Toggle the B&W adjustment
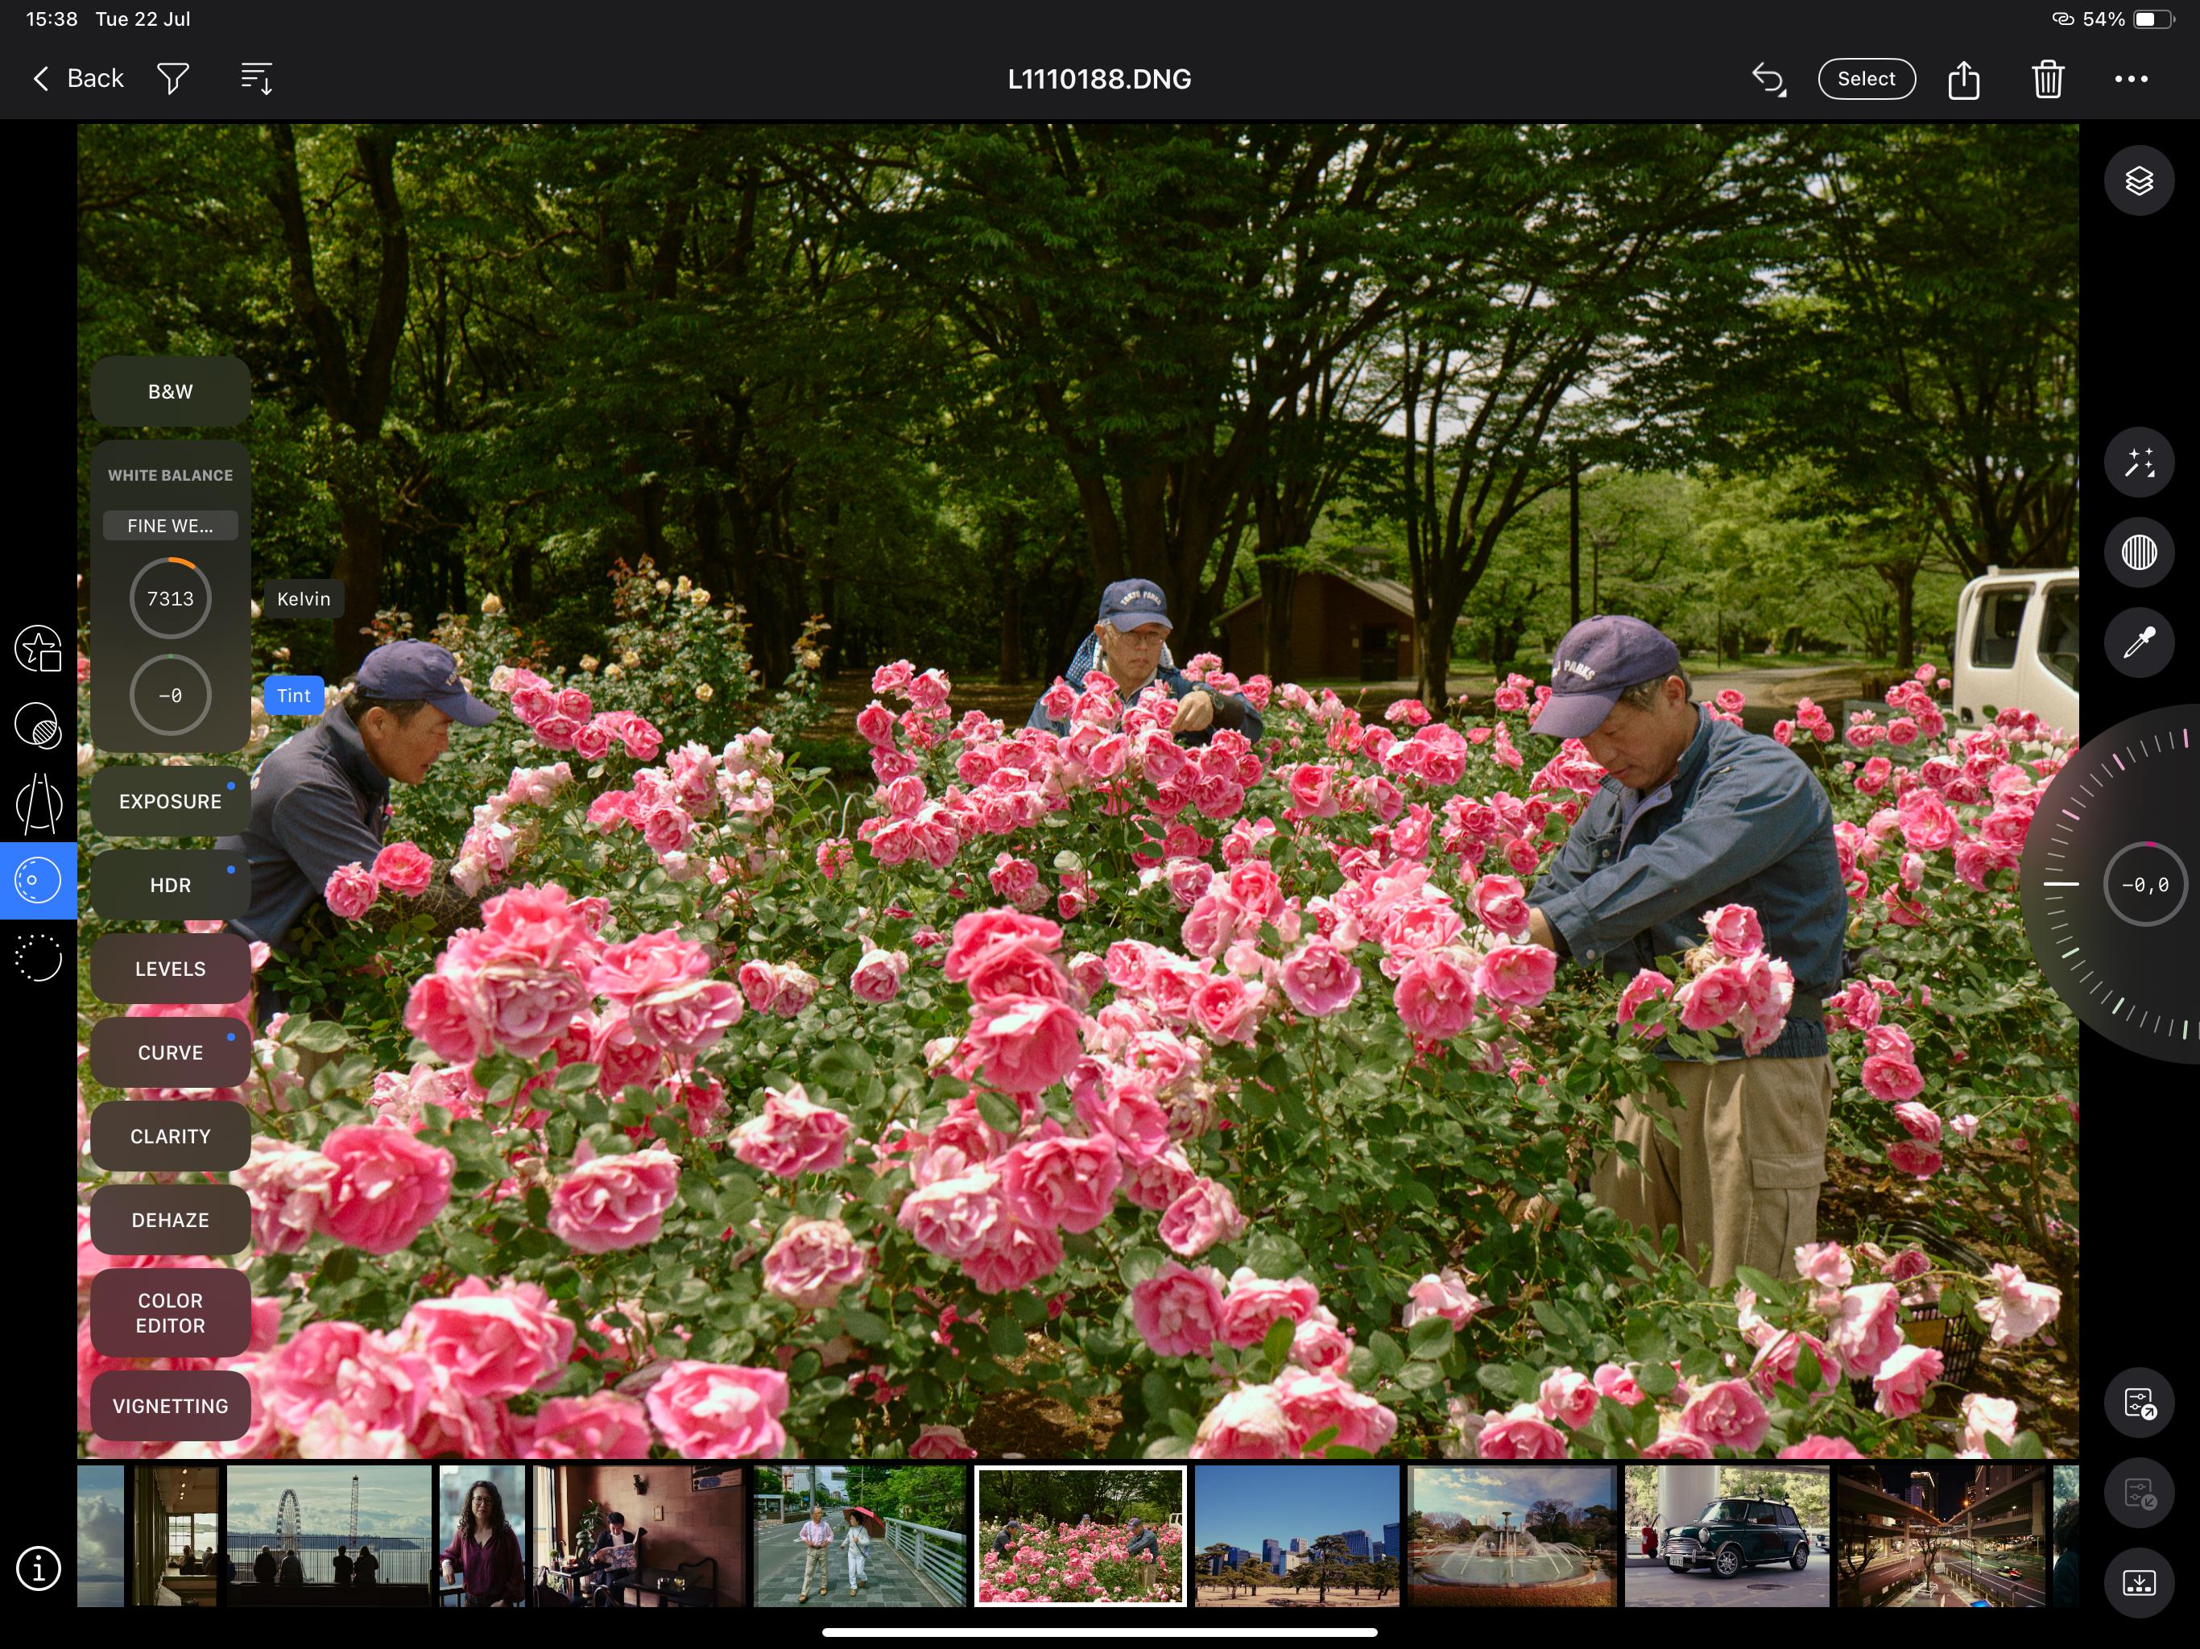The width and height of the screenshot is (2200, 1649). click(x=170, y=392)
